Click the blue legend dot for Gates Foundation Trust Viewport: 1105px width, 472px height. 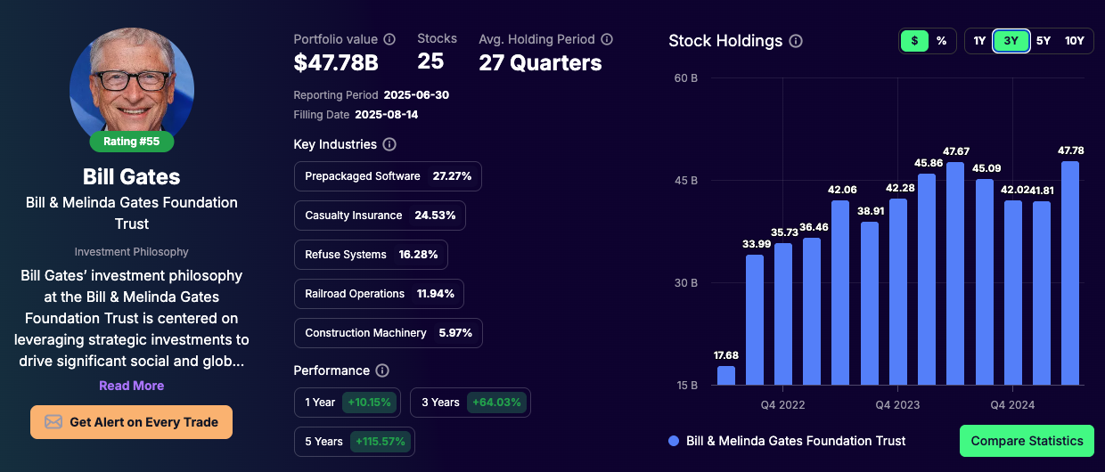674,441
